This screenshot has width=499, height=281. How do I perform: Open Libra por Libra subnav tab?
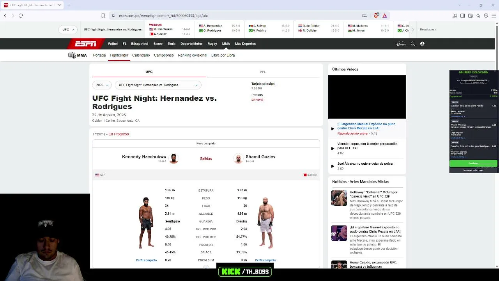(223, 55)
